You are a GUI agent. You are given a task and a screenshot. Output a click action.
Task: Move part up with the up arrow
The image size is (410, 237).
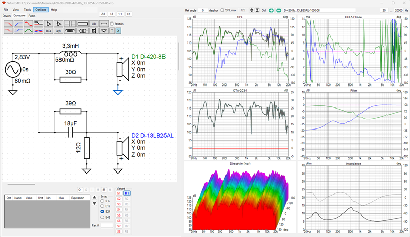click(95, 197)
